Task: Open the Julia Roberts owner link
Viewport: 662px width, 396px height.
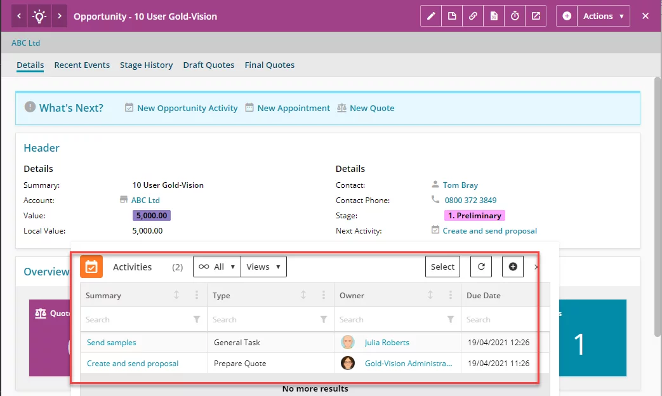Action: pyautogui.click(x=387, y=343)
